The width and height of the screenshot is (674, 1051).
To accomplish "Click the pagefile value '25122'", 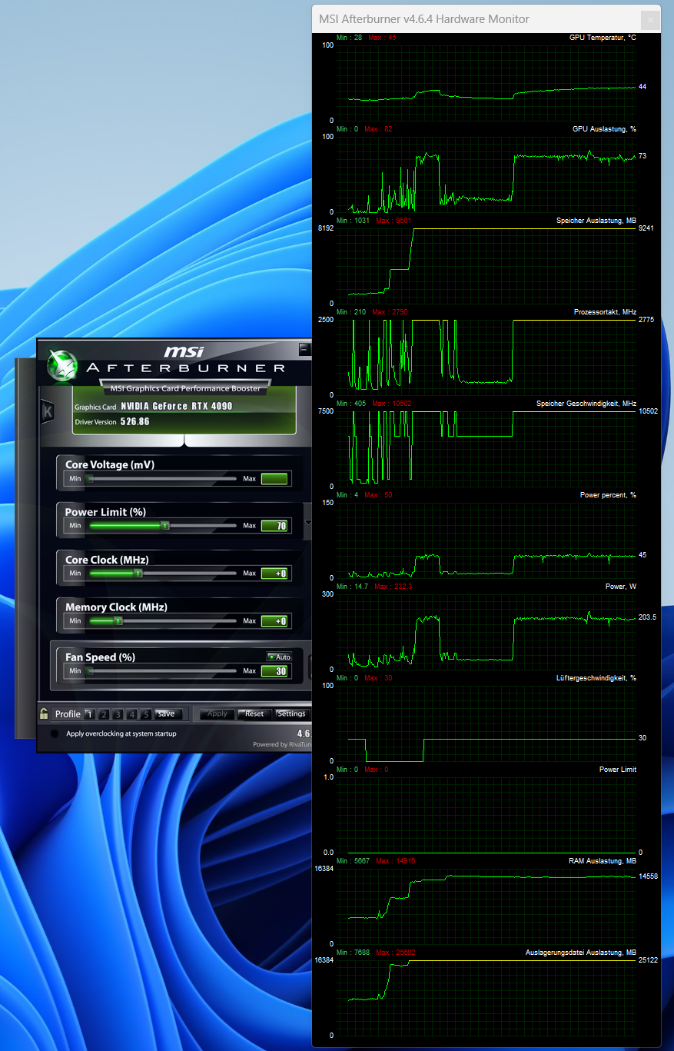I will [x=649, y=960].
